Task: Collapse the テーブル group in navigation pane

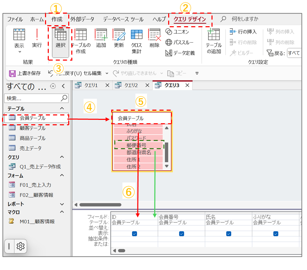Action: (62, 108)
